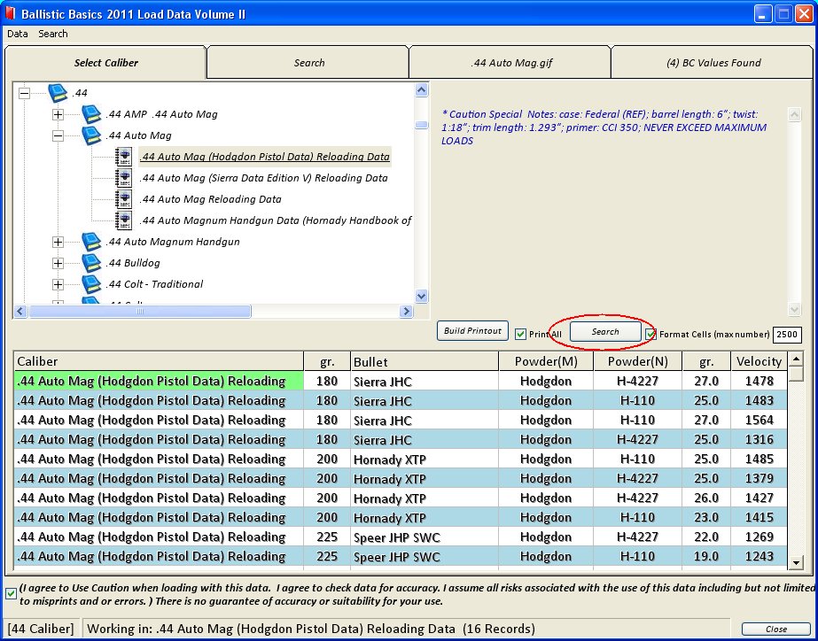The width and height of the screenshot is (818, 641).
Task: Click the document icon for Sierra Data Edition V
Action: click(x=125, y=178)
